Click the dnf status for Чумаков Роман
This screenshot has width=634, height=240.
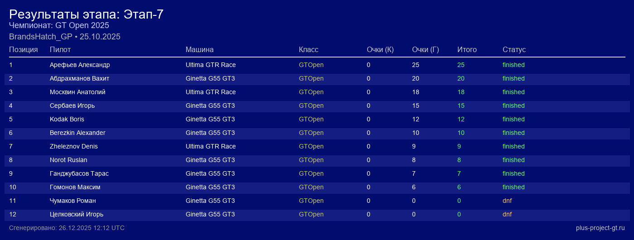[x=507, y=201]
